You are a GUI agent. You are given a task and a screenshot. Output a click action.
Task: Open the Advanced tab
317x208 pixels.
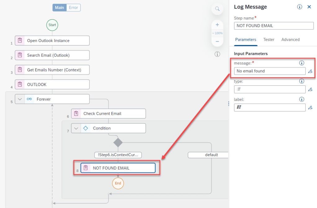pos(290,39)
